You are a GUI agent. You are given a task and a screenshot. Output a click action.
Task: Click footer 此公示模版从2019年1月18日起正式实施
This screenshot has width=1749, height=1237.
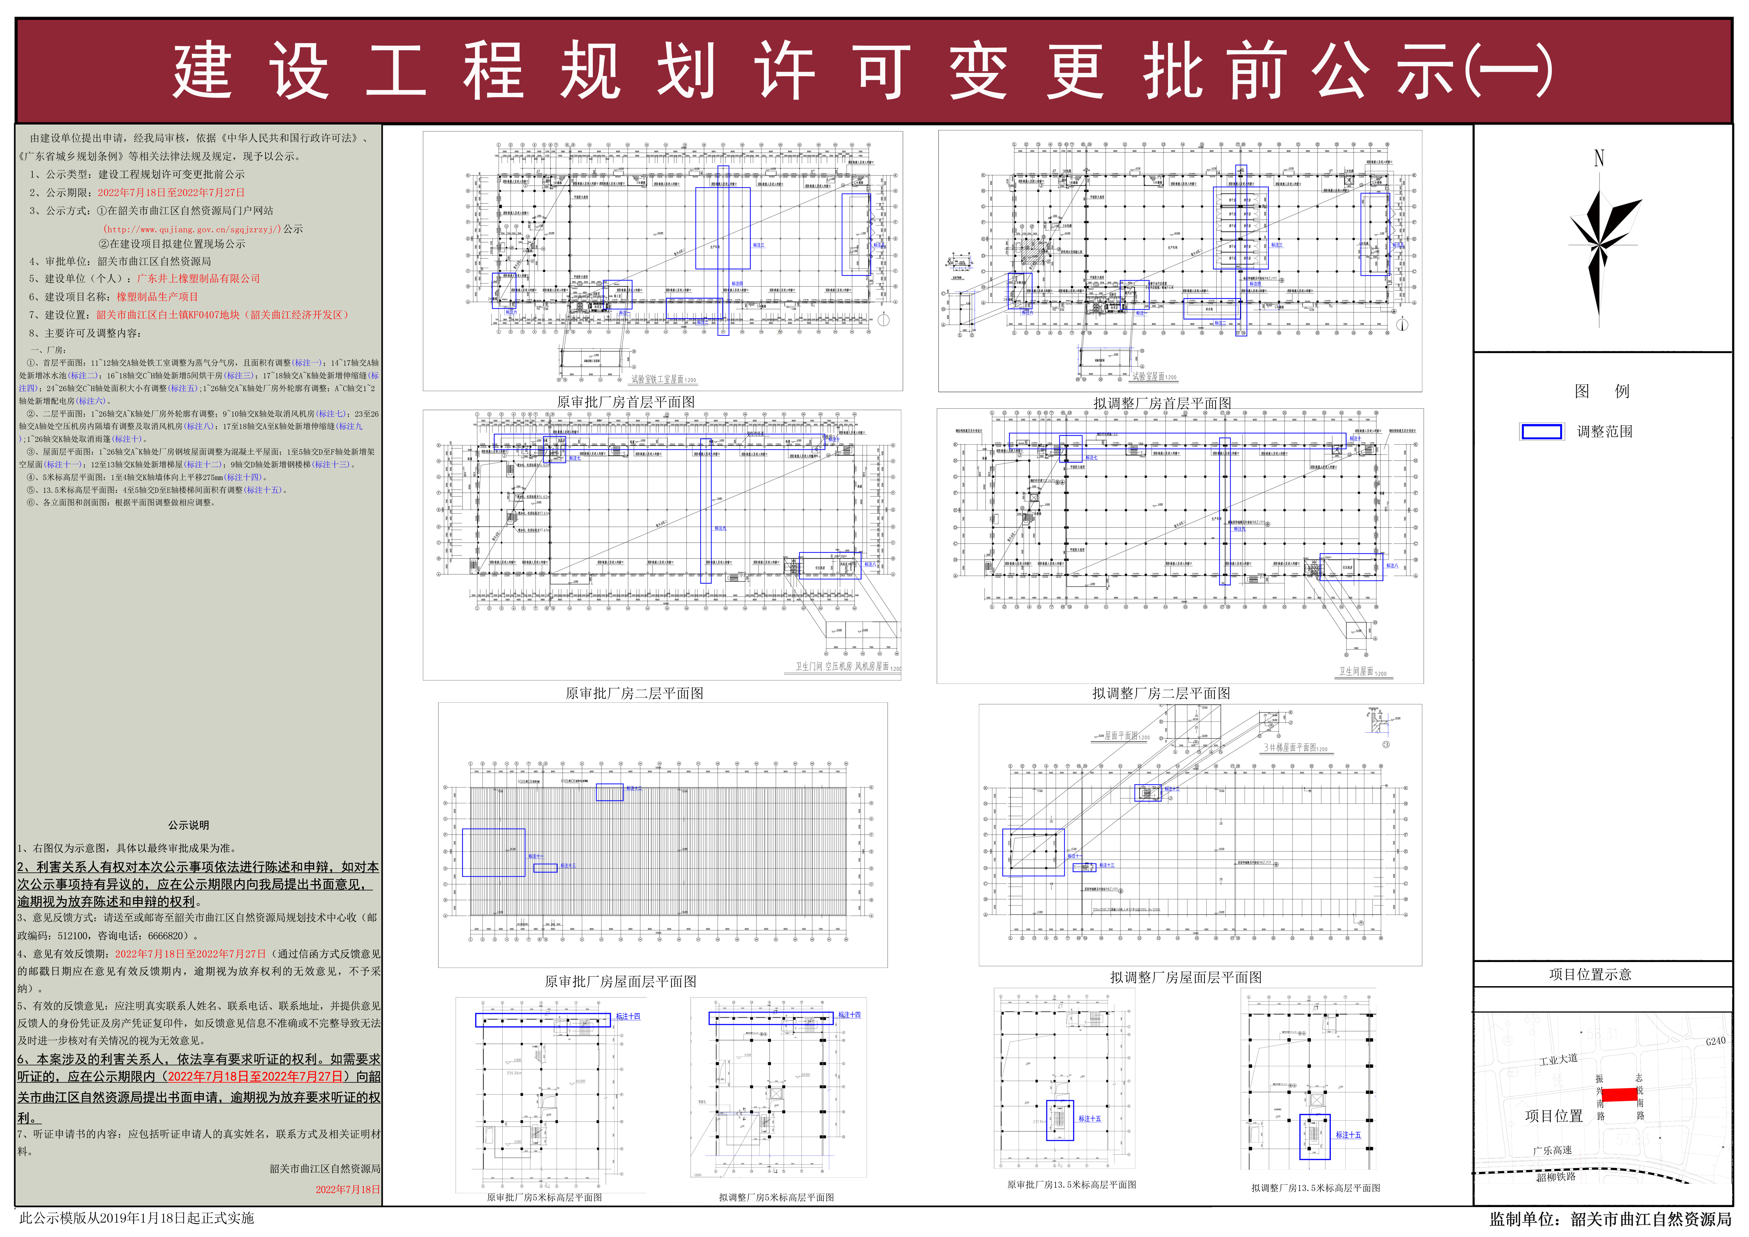click(136, 1219)
